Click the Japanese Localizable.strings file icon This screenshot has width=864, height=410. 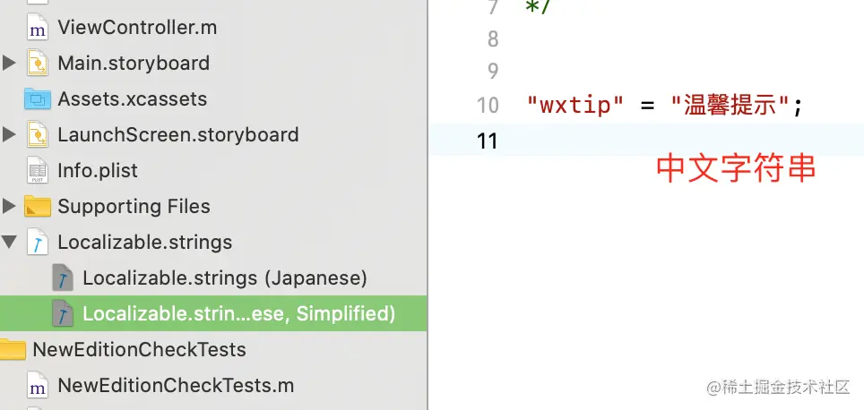pyautogui.click(x=62, y=278)
